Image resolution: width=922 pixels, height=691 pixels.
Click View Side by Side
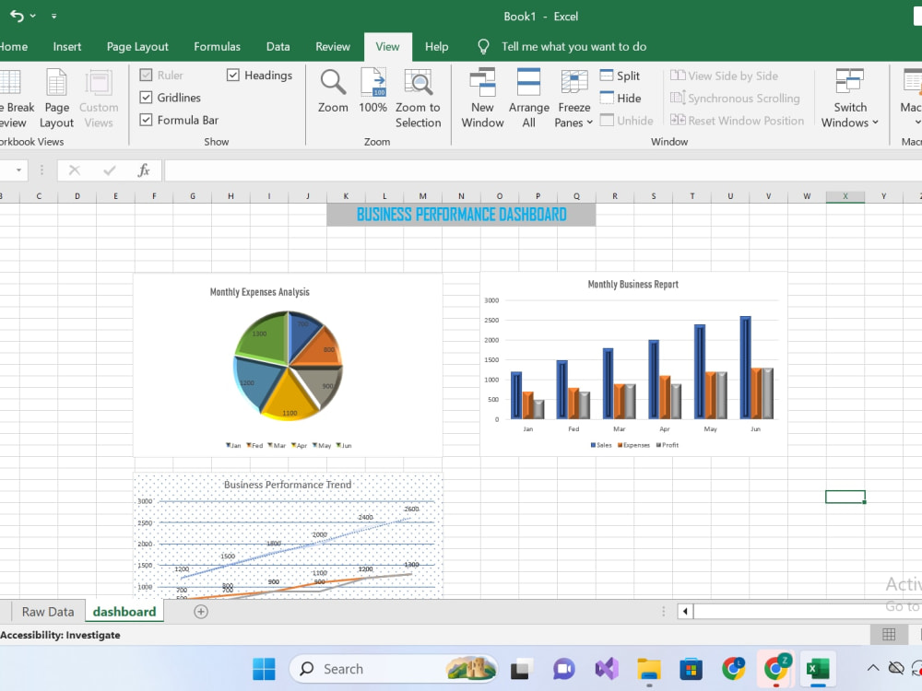(724, 76)
